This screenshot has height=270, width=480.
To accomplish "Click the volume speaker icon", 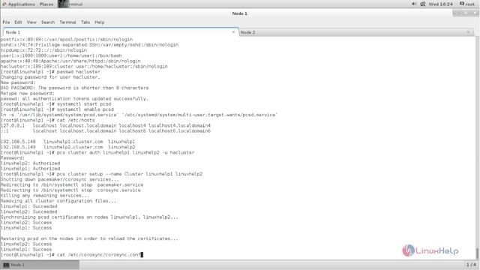I will pyautogui.click(x=414, y=4).
